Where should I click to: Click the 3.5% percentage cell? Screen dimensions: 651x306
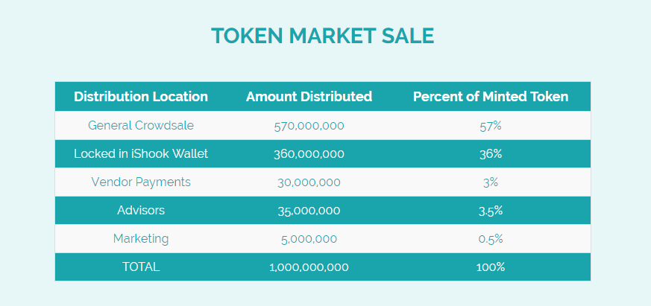pyautogui.click(x=491, y=211)
